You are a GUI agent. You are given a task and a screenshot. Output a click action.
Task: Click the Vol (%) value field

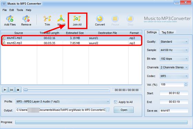point(172,85)
